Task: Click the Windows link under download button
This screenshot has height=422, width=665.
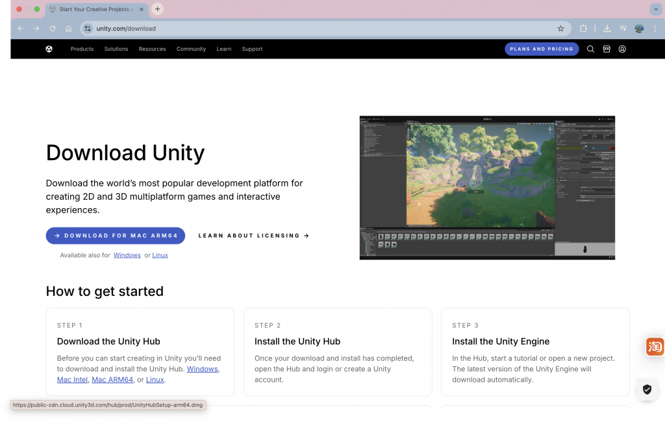Action: tap(127, 255)
